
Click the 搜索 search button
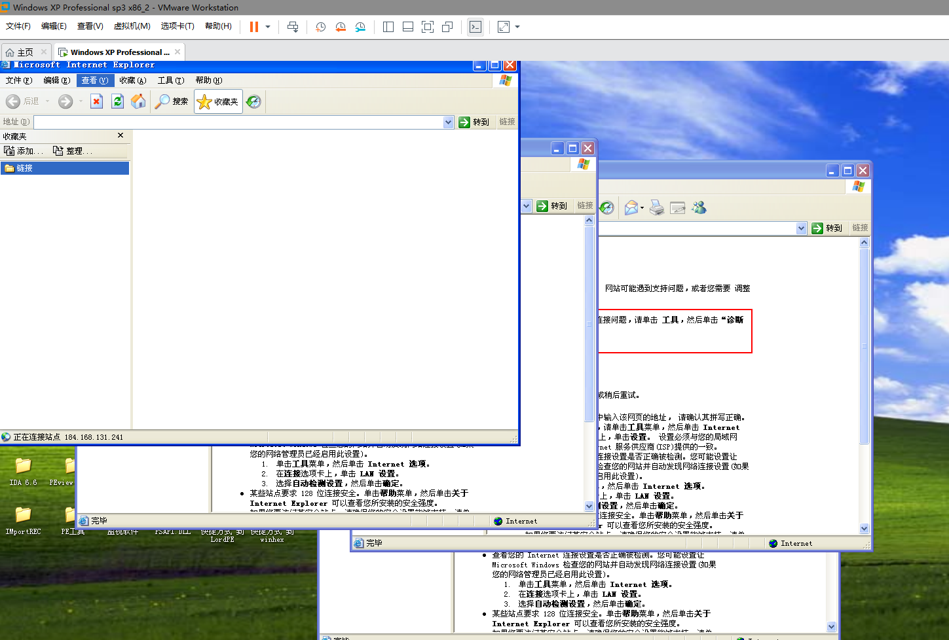click(172, 101)
